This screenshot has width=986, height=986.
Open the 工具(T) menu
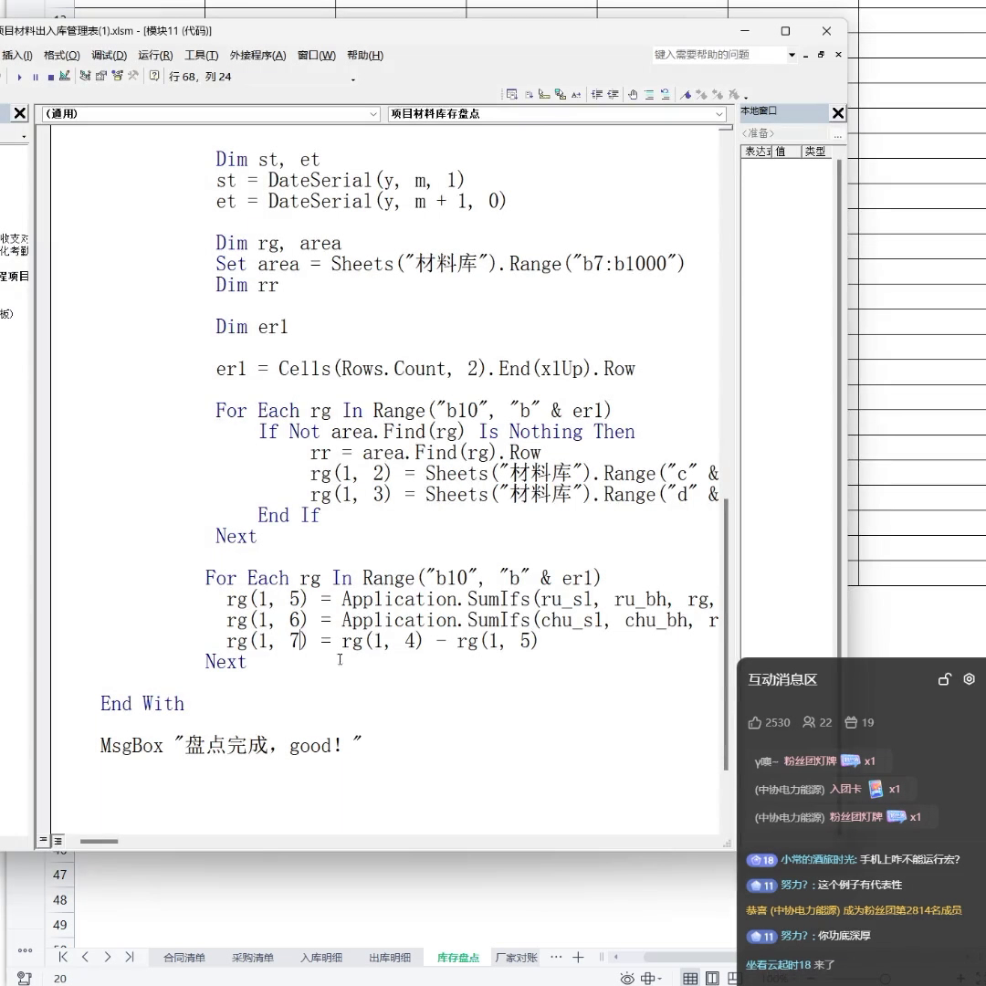201,56
